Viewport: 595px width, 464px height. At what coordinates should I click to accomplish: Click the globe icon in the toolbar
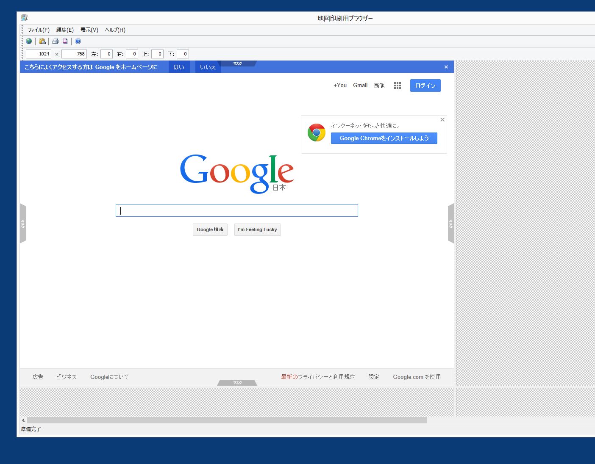pyautogui.click(x=29, y=41)
